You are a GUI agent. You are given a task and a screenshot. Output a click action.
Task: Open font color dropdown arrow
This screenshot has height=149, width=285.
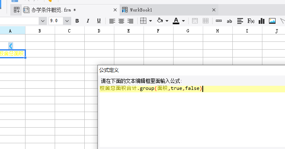pyautogui.click(x=183, y=21)
